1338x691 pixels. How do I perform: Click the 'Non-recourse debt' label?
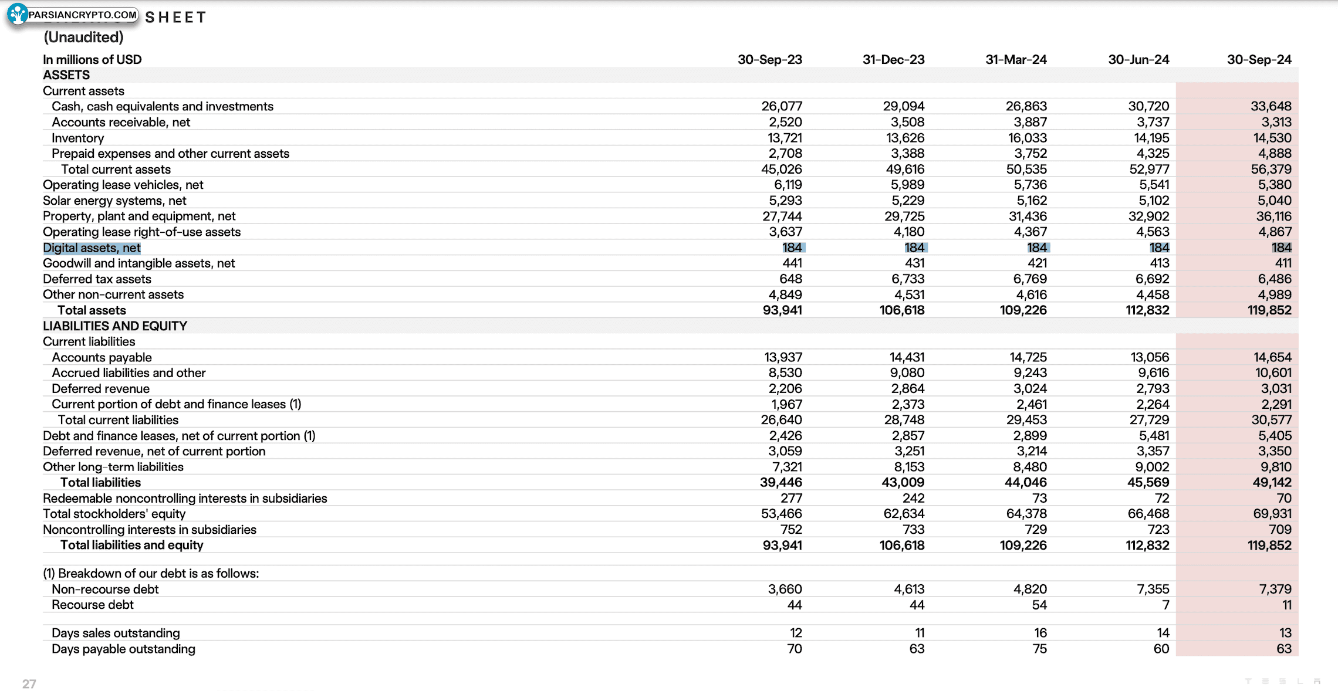pos(105,589)
